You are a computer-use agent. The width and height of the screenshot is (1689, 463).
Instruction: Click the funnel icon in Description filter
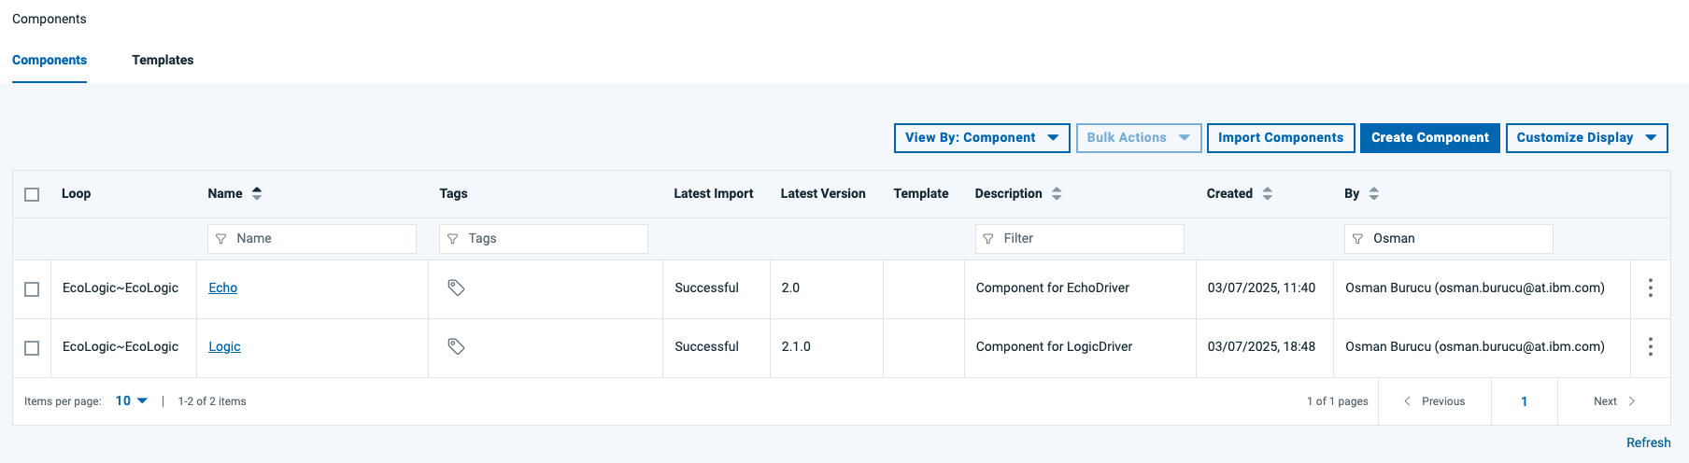click(988, 239)
